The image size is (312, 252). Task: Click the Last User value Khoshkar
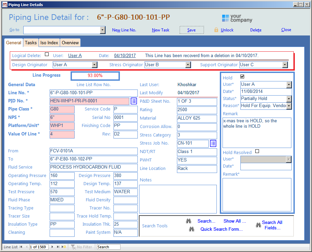(187, 84)
